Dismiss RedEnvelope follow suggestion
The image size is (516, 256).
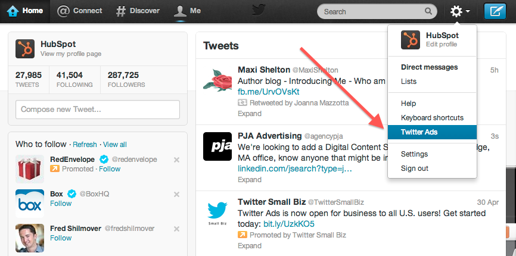(176, 160)
